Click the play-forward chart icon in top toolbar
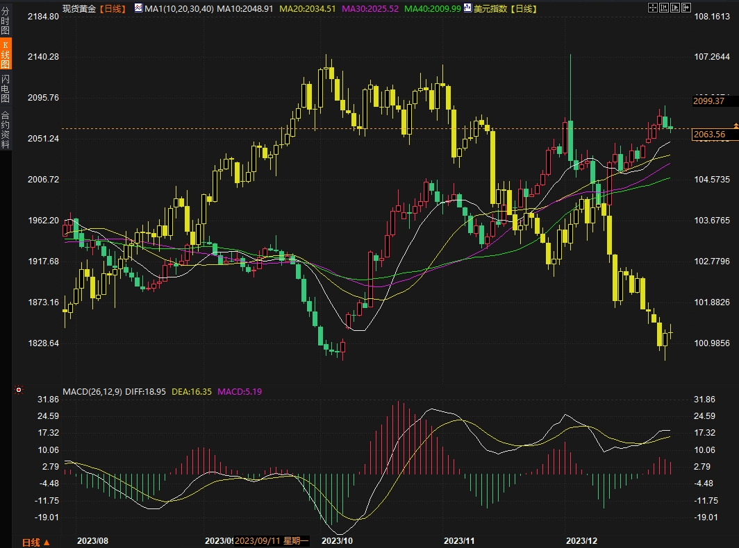The width and height of the screenshot is (739, 548). (x=674, y=8)
